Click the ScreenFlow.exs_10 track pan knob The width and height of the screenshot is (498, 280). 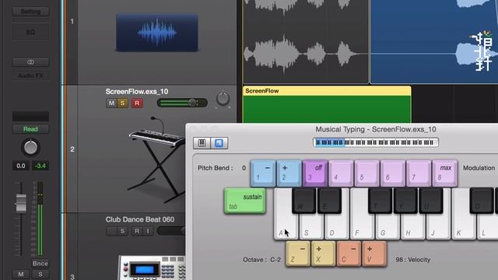pyautogui.click(x=223, y=99)
